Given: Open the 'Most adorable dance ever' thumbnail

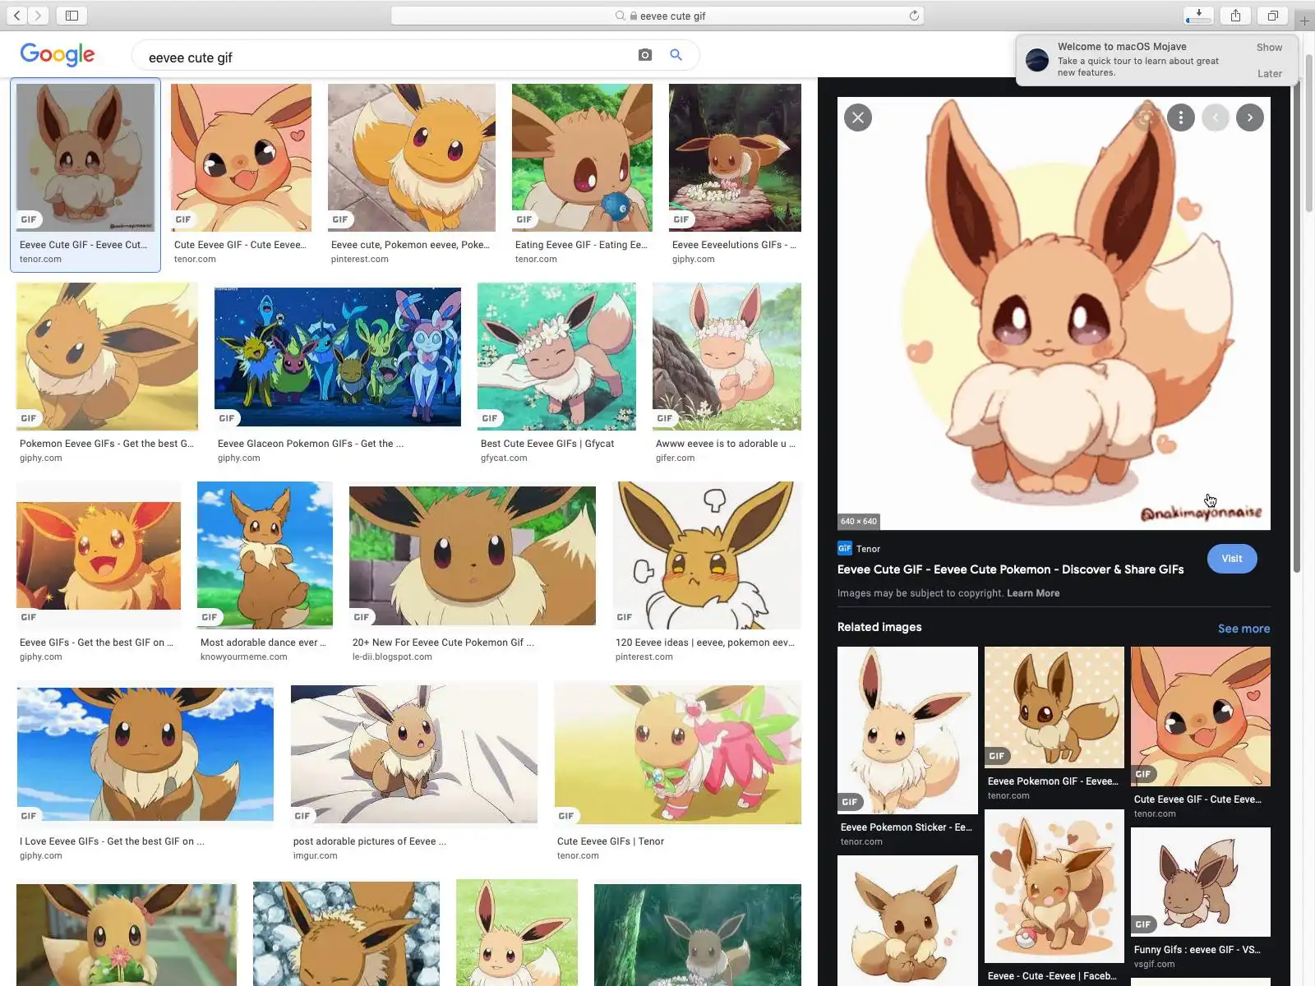Looking at the screenshot, I should pyautogui.click(x=265, y=555).
